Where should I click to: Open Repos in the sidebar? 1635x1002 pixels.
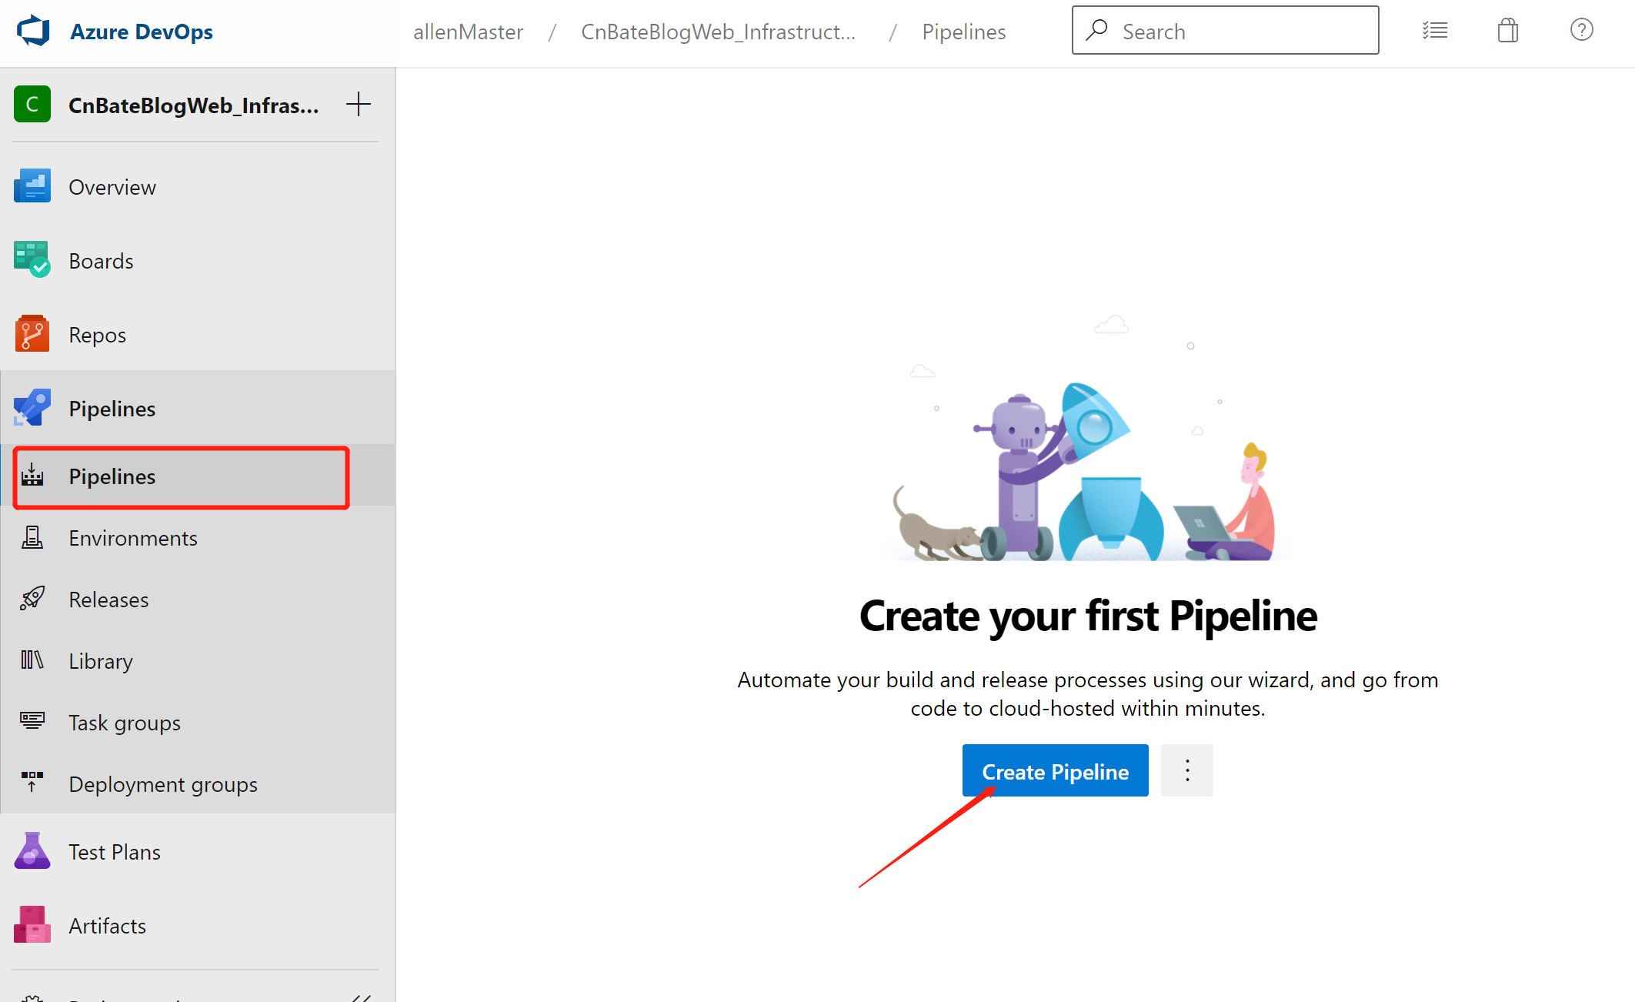(x=198, y=335)
